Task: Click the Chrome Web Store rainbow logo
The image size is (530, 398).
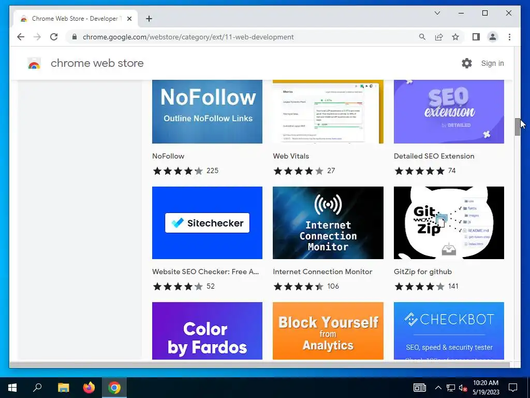Action: (34, 63)
